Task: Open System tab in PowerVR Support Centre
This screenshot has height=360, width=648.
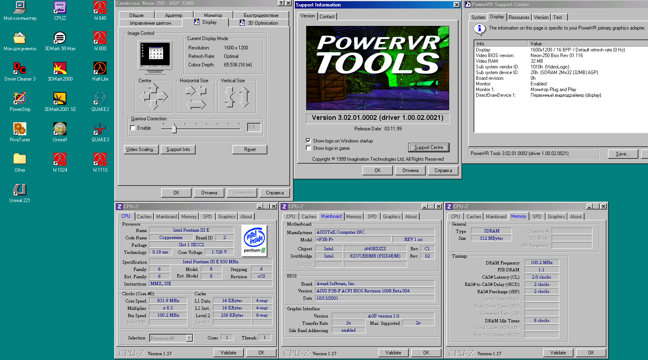Action: click(x=478, y=17)
